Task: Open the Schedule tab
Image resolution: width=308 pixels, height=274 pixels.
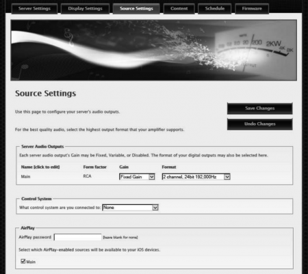Action: (215, 9)
